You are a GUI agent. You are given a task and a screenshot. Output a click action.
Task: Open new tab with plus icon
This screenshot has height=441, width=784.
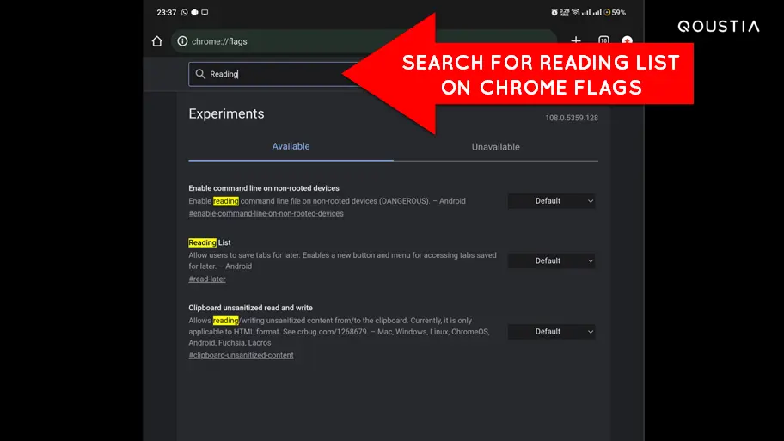point(576,39)
